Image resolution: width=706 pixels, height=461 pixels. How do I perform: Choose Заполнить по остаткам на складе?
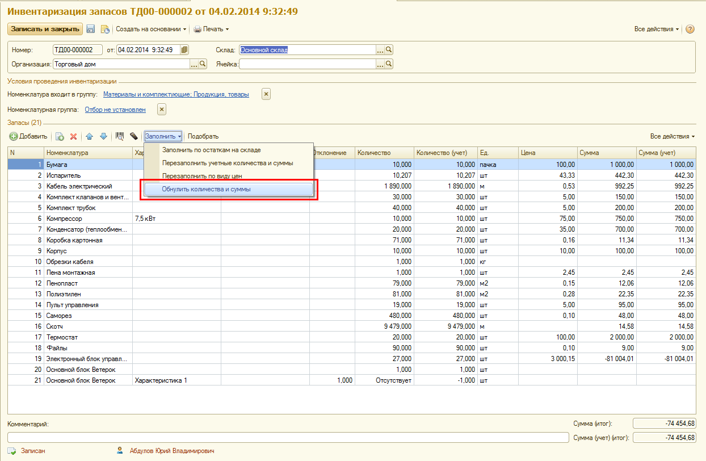tap(211, 150)
